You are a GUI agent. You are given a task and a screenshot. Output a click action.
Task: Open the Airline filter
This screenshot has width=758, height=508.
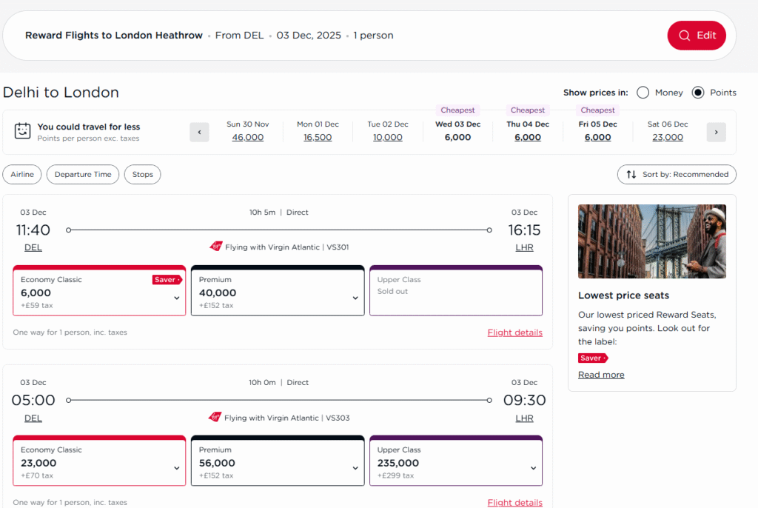click(22, 175)
